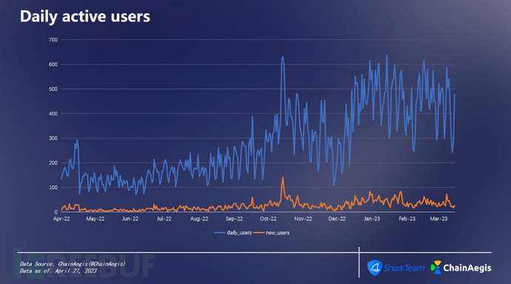Screen dimensions: 511x284
Task: Click the Jan-23 x-axis label
Action: point(372,219)
